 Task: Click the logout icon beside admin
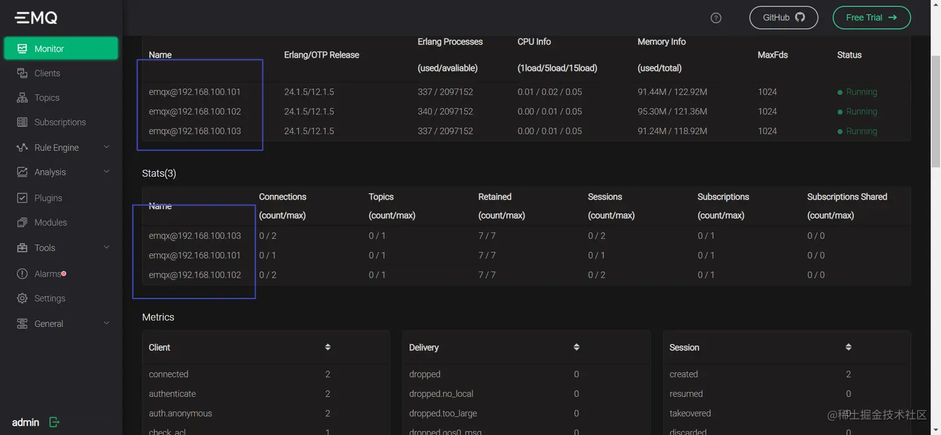[x=54, y=423]
